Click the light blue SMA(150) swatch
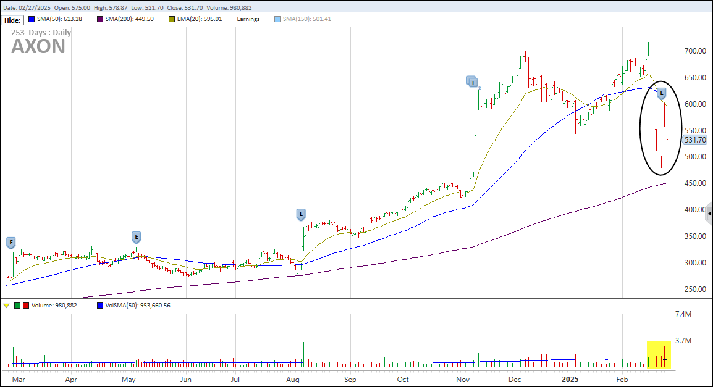The image size is (713, 387). (x=277, y=19)
